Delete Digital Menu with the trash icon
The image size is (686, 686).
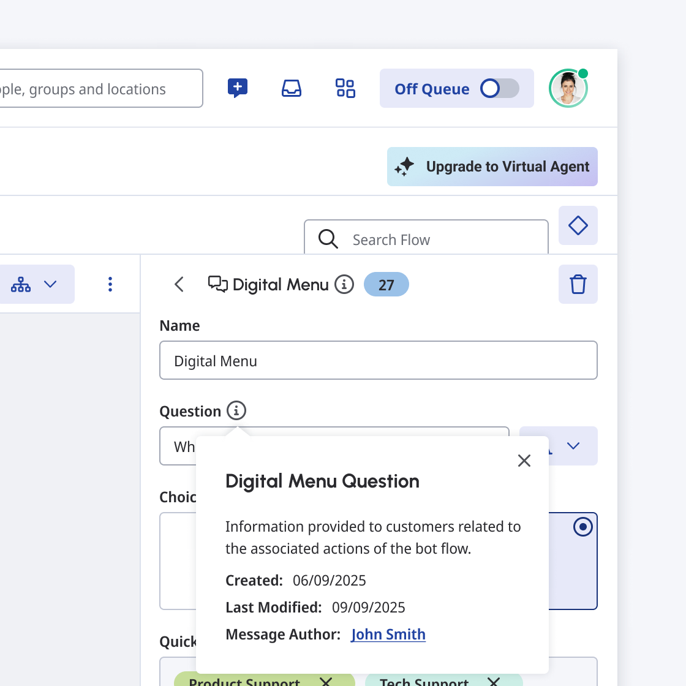[578, 284]
